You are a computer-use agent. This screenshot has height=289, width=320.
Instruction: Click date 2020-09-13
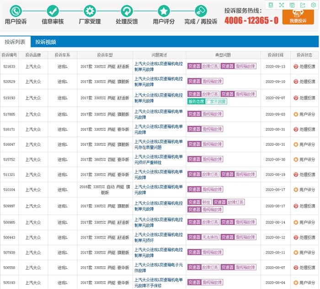click(x=276, y=67)
